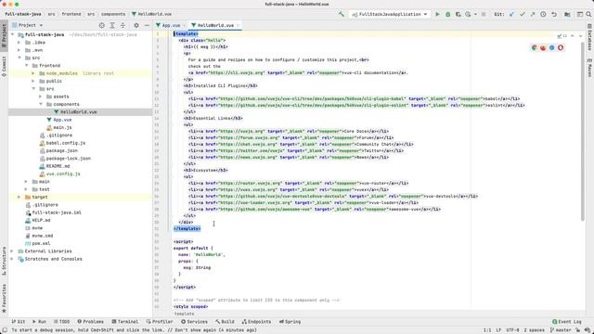Image resolution: width=594 pixels, height=334 pixels.
Task: Click the UTF-8 encoding status item
Action: (x=512, y=330)
